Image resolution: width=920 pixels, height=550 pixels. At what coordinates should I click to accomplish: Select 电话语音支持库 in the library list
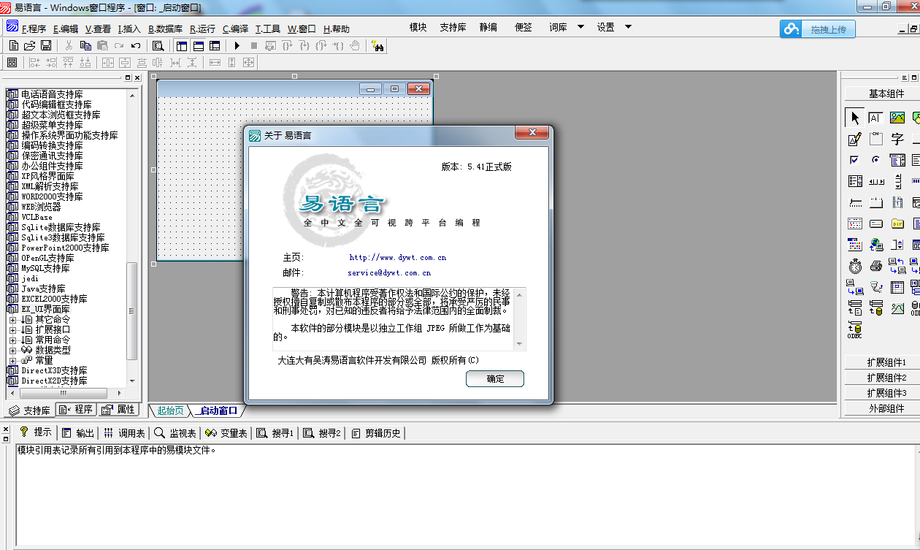(51, 94)
